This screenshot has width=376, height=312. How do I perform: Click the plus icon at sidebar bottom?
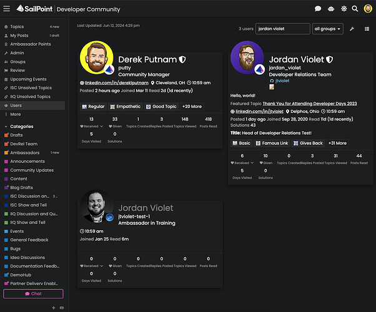tap(54, 308)
